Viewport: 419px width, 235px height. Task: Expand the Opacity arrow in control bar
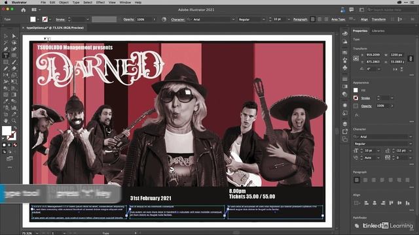(x=155, y=20)
